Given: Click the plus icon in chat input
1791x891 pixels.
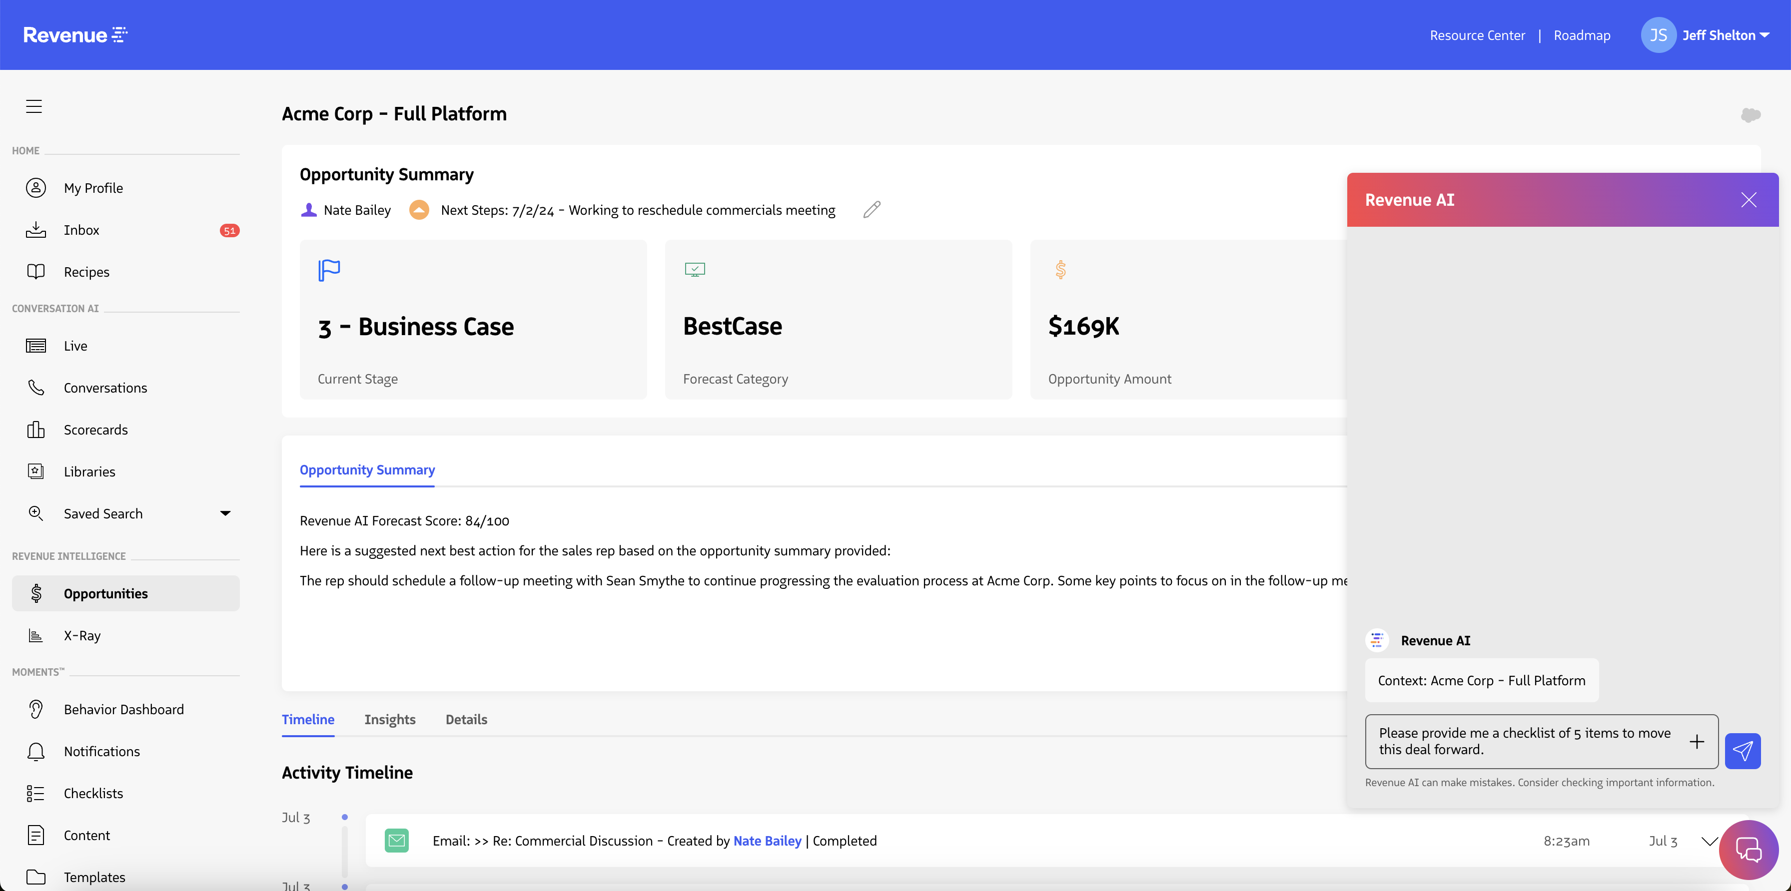Looking at the screenshot, I should pos(1697,742).
